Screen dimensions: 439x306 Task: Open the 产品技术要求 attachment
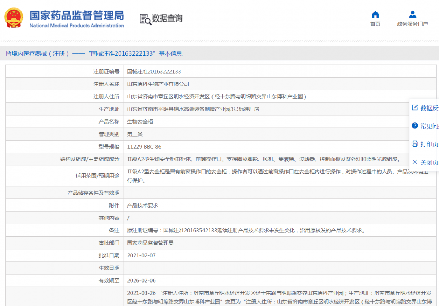[143, 205]
